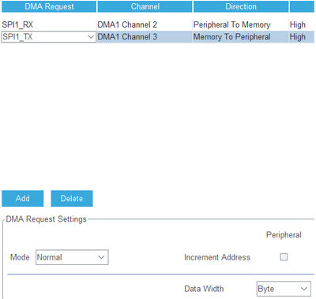Click the DMA Request Settings group title
This screenshot has height=299, width=316.
[46, 219]
